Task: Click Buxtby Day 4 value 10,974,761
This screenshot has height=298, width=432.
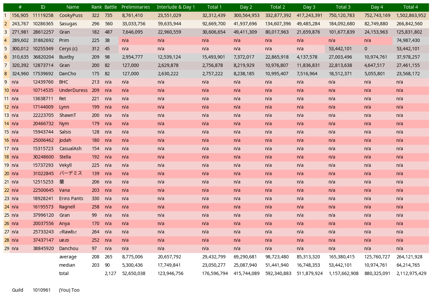Action: click(x=376, y=57)
